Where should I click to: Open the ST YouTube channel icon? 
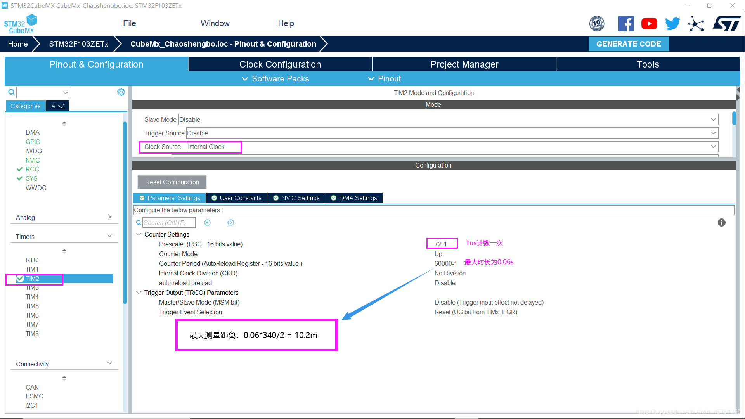coord(649,24)
